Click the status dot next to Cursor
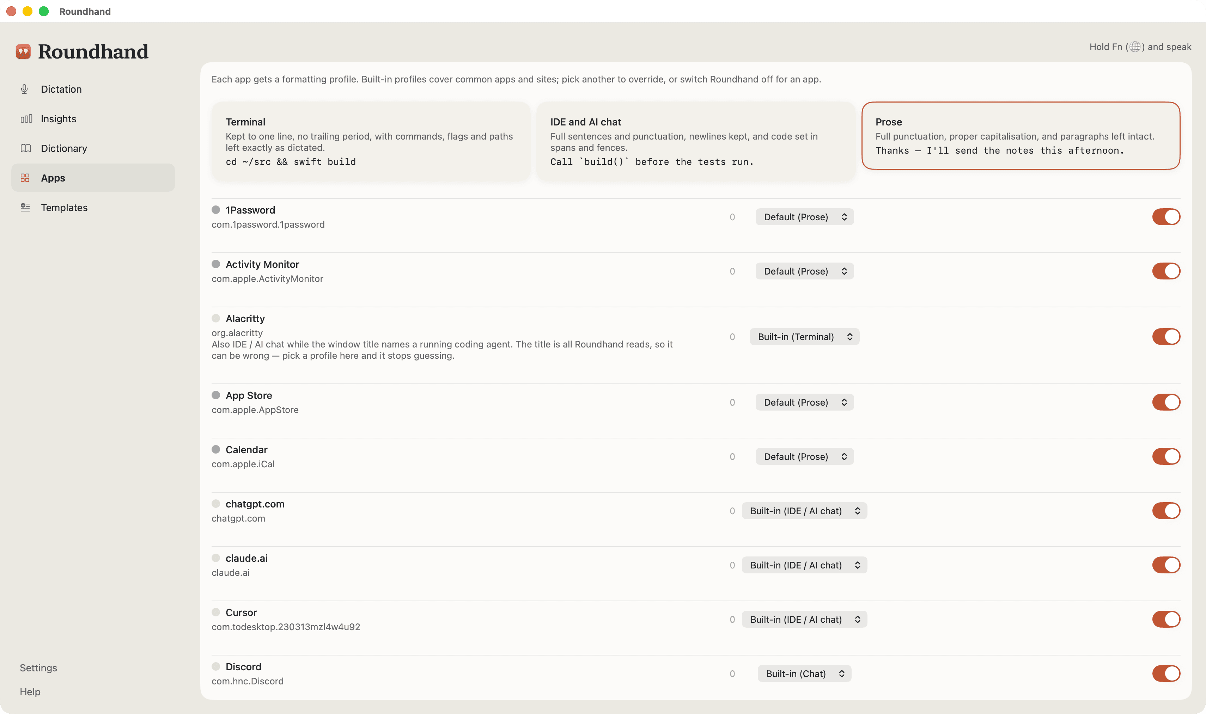The height and width of the screenshot is (714, 1206). click(x=216, y=612)
